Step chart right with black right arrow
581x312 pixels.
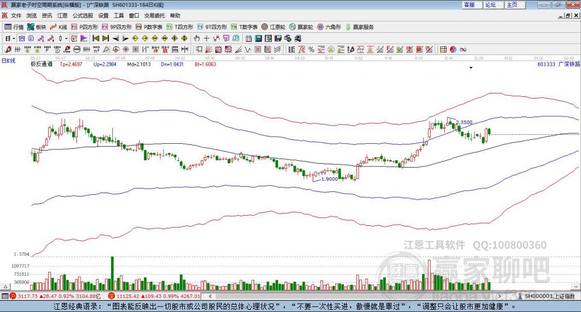(x=125, y=39)
